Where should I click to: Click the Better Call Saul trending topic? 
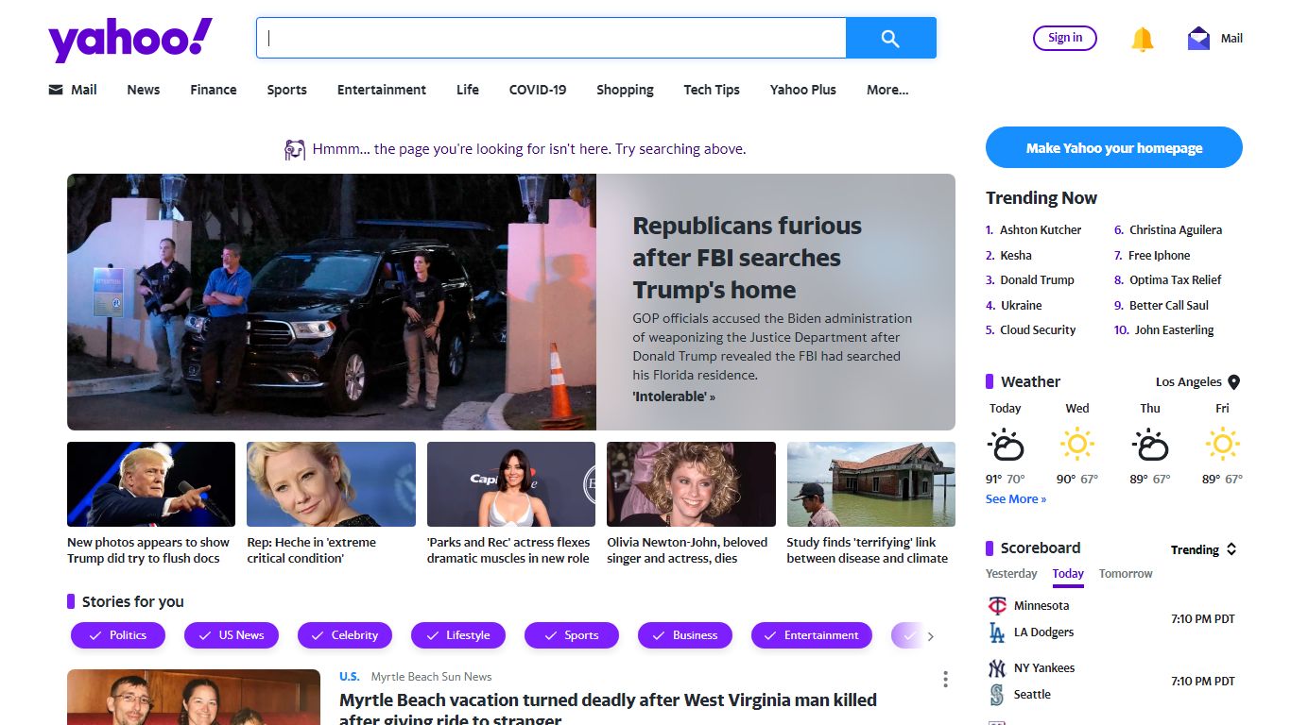[x=1169, y=305]
